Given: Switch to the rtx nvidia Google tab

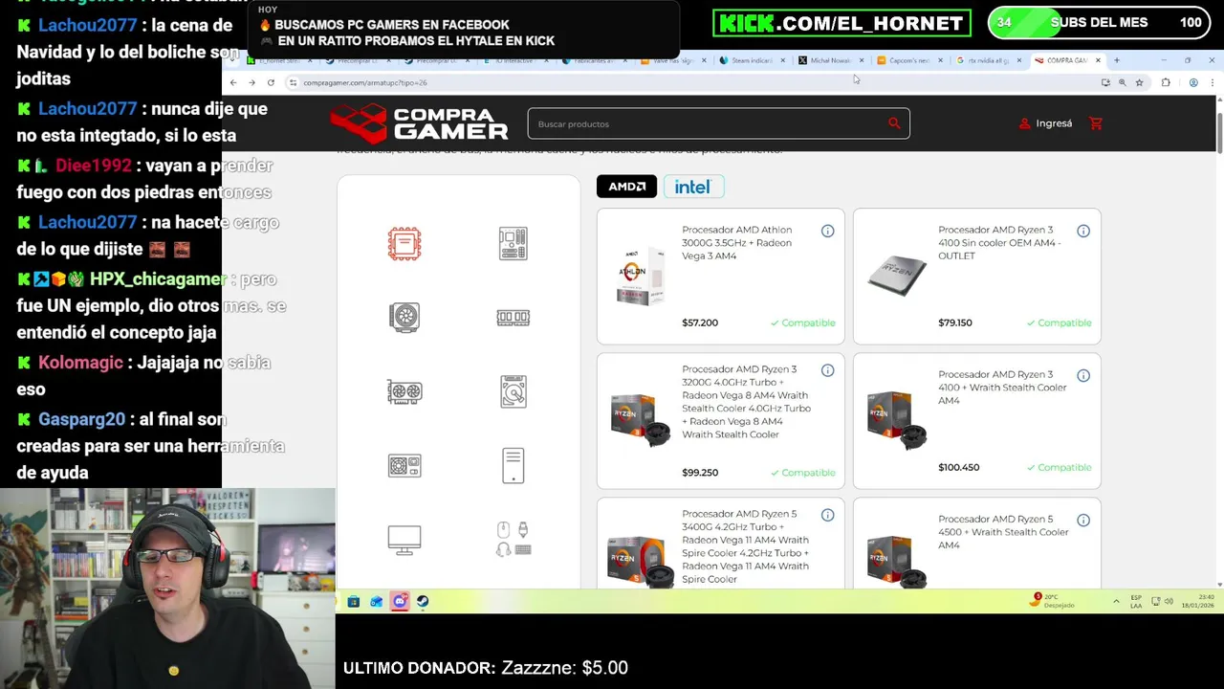Looking at the screenshot, I should tap(988, 60).
